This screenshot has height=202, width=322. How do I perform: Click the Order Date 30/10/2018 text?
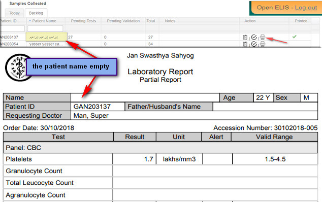[x=39, y=128]
